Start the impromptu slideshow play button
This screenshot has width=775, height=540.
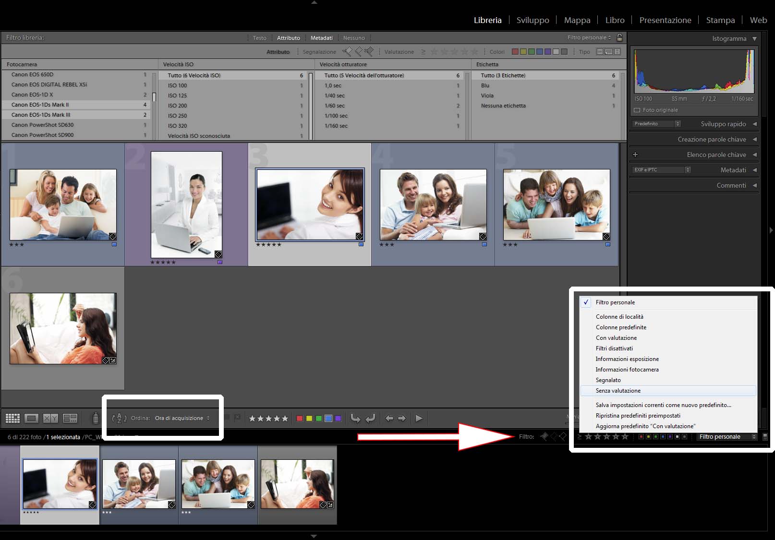[x=419, y=419]
